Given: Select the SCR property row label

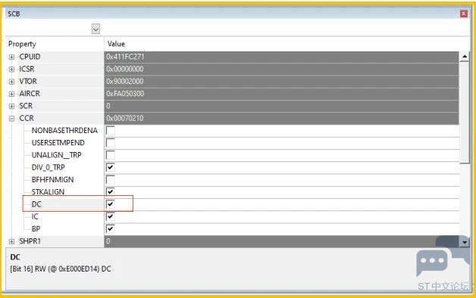Looking at the screenshot, I should pos(26,106).
